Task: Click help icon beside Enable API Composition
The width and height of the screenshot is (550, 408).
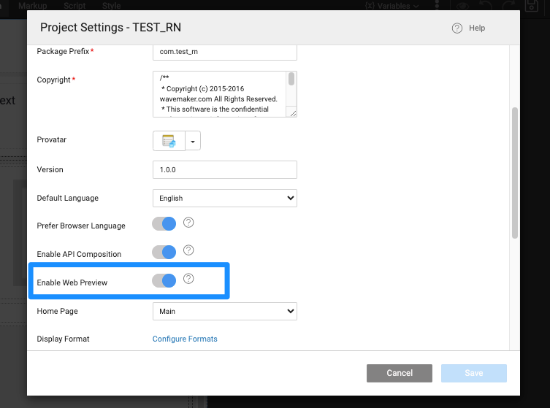Action: point(188,250)
